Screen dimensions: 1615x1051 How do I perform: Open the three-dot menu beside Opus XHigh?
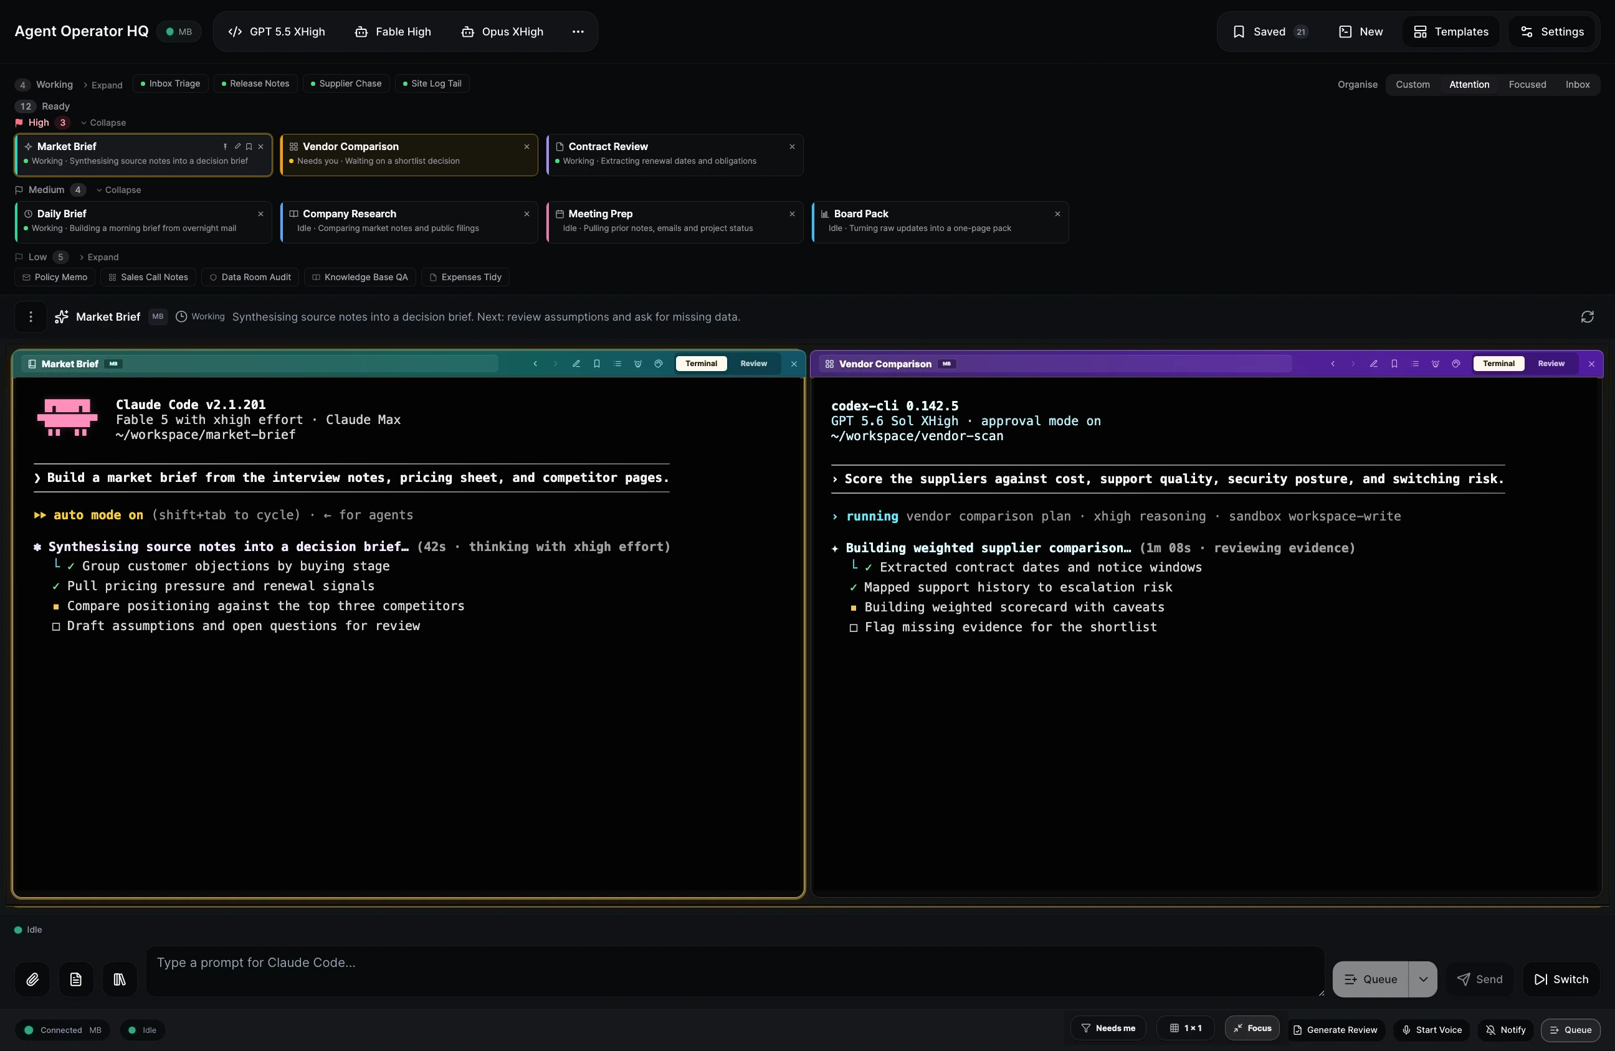(578, 32)
